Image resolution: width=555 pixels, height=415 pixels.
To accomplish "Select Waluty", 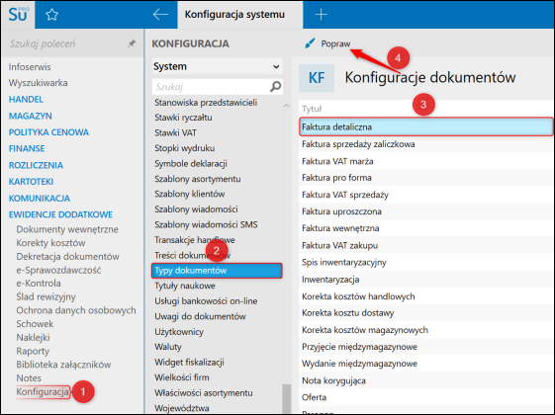I will 168,347.
